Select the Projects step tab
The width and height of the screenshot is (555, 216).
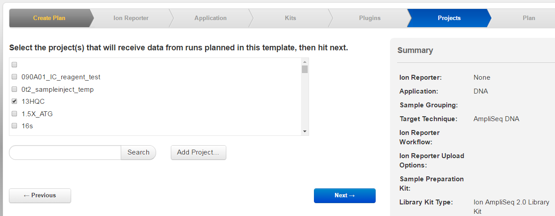click(449, 18)
